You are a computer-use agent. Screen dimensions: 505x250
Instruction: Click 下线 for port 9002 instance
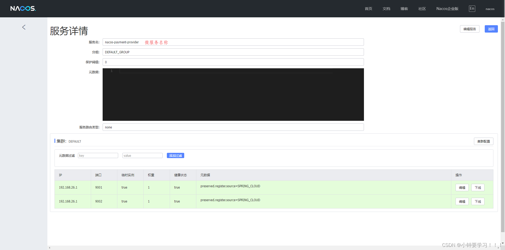point(478,201)
